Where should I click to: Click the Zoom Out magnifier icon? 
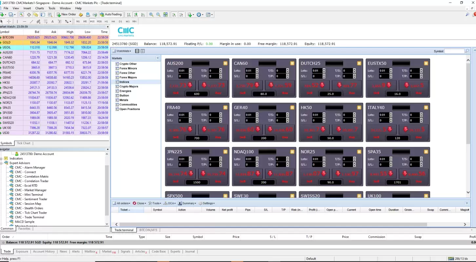pos(158,15)
